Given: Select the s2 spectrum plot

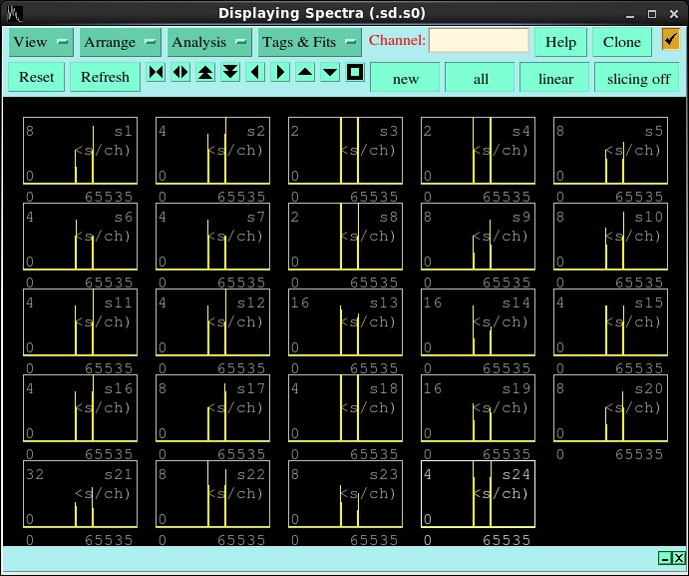Looking at the screenshot, I should [213, 151].
